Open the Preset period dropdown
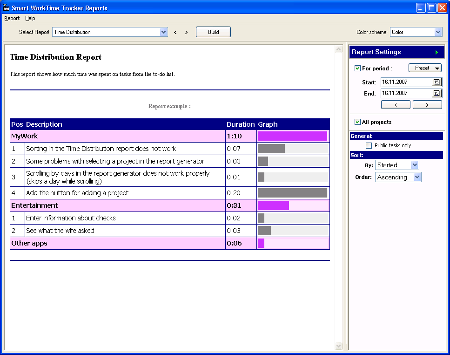The image size is (450, 355). 425,68
